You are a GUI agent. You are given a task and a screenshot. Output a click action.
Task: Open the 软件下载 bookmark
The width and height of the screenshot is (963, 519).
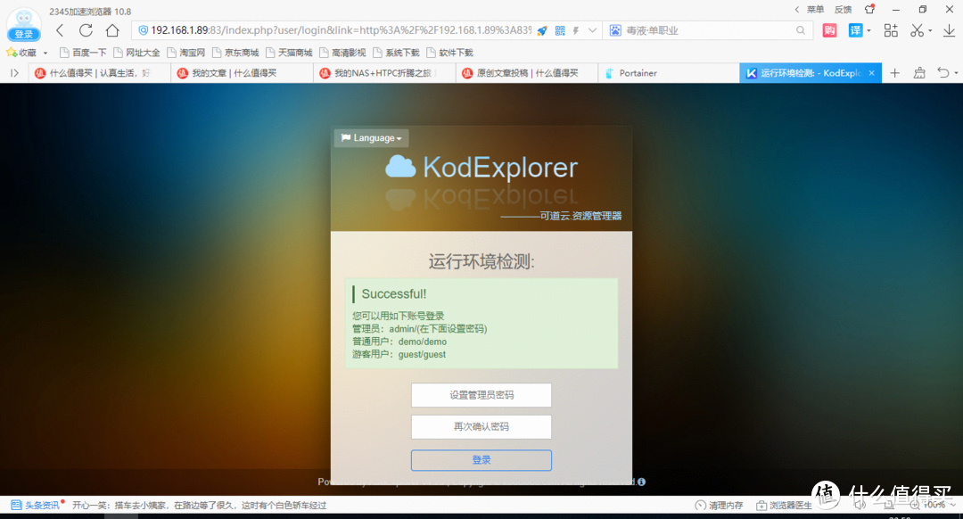[449, 53]
